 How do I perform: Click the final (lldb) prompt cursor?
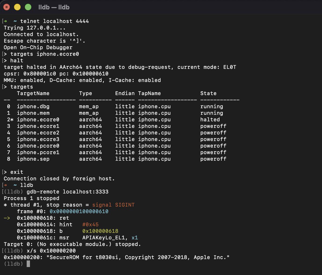pos(28,264)
